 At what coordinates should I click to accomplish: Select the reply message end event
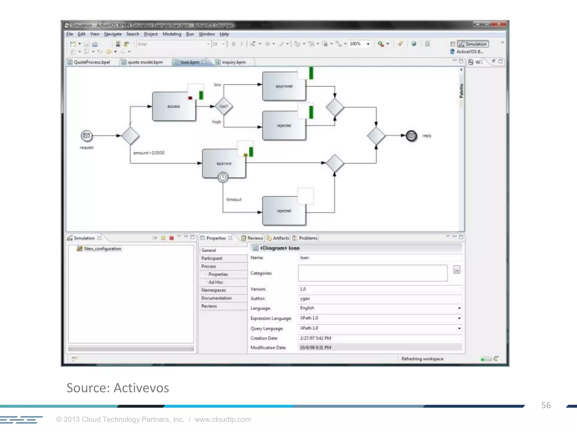point(411,136)
